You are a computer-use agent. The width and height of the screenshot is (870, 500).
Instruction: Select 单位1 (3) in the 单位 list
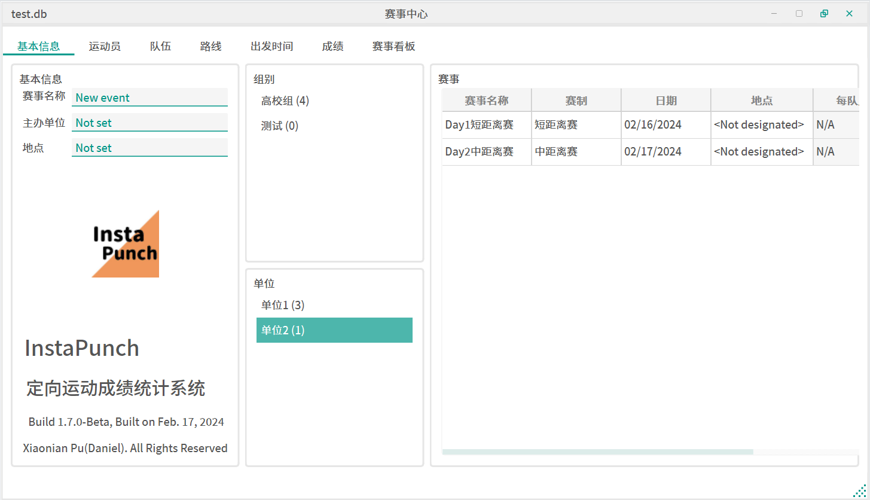pyautogui.click(x=283, y=306)
